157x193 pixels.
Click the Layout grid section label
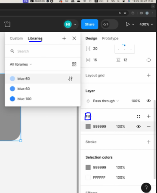(x=95, y=75)
